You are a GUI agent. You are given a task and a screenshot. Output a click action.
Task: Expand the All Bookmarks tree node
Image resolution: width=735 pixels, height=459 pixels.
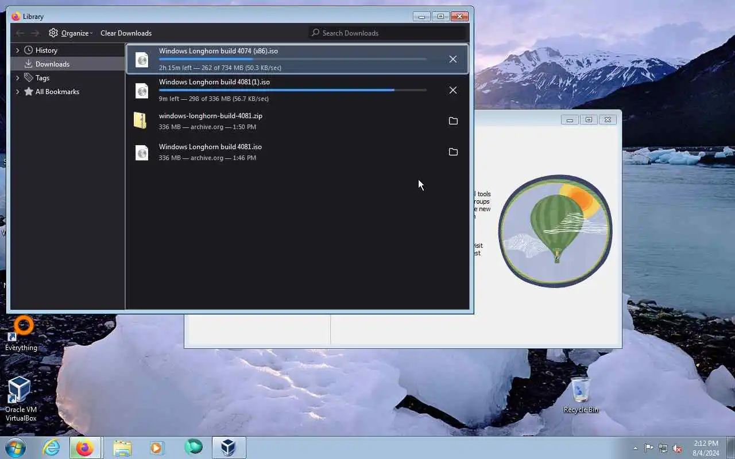coord(17,92)
